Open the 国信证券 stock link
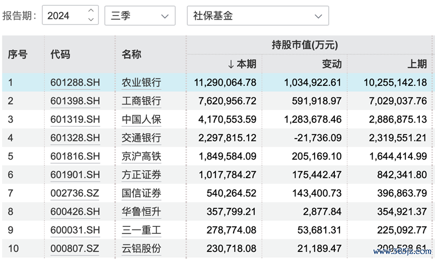The image size is (435, 259). [x=141, y=193]
